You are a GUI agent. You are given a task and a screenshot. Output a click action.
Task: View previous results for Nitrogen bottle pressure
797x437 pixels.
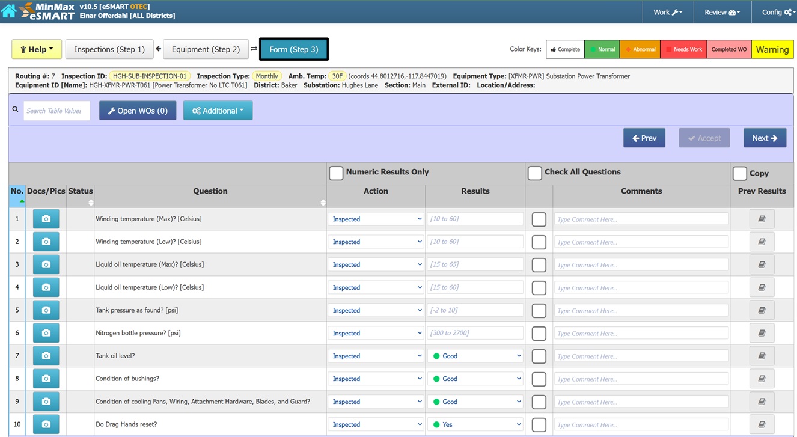[762, 333]
